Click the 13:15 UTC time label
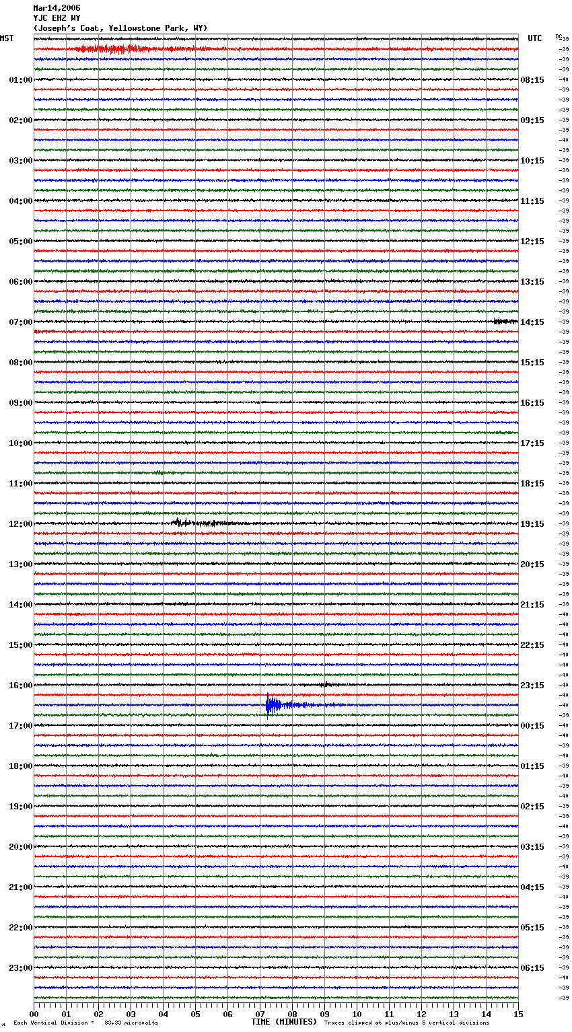Image resolution: width=572 pixels, height=1032 pixels. [x=532, y=282]
